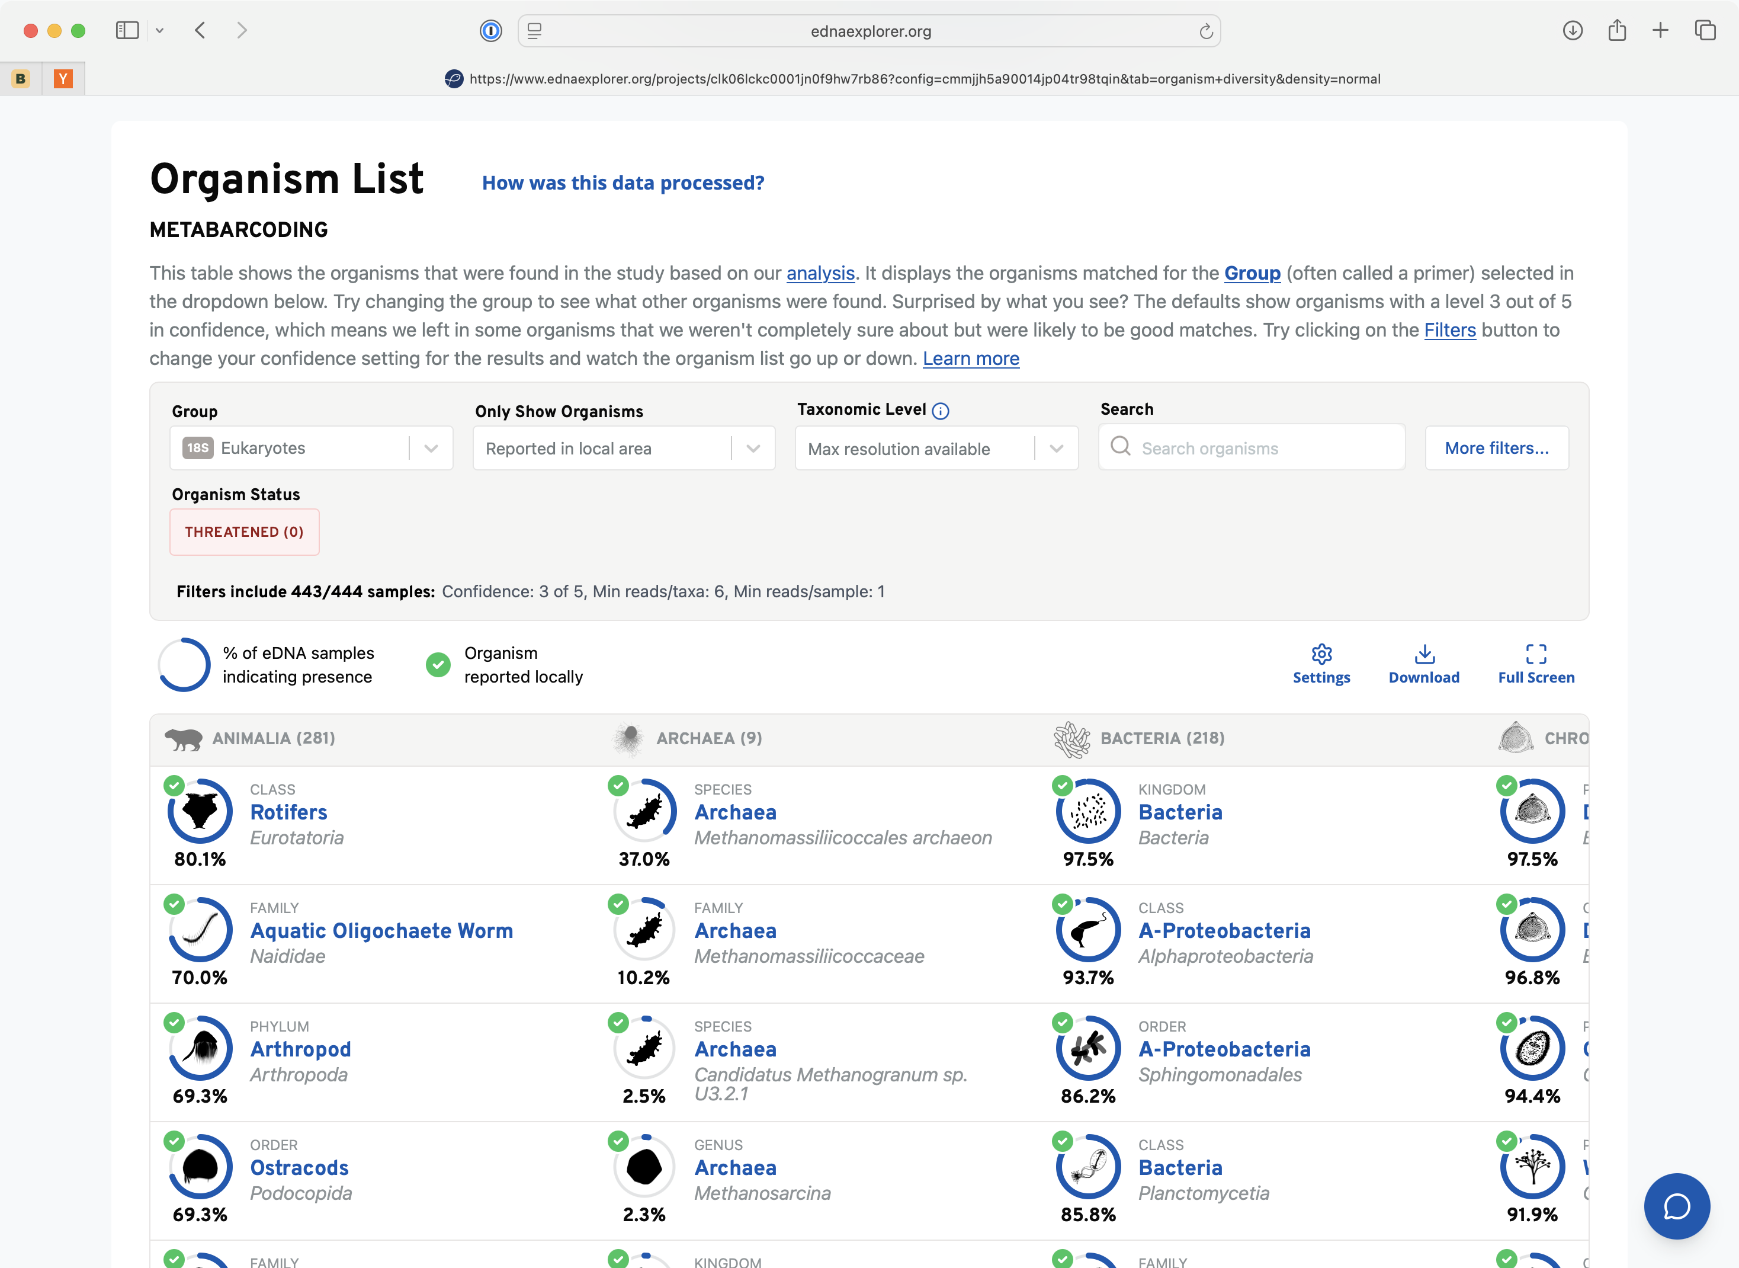Click the 37.0% presence value
Screen dimensions: 1739x1268
(x=644, y=859)
